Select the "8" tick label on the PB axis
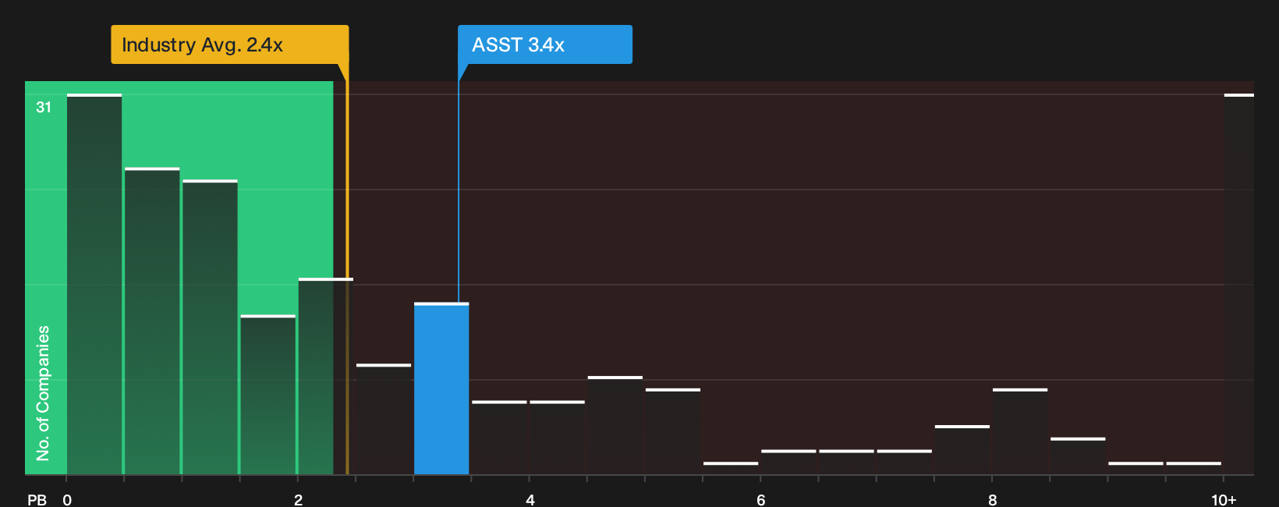Image resolution: width=1279 pixels, height=507 pixels. point(993,500)
